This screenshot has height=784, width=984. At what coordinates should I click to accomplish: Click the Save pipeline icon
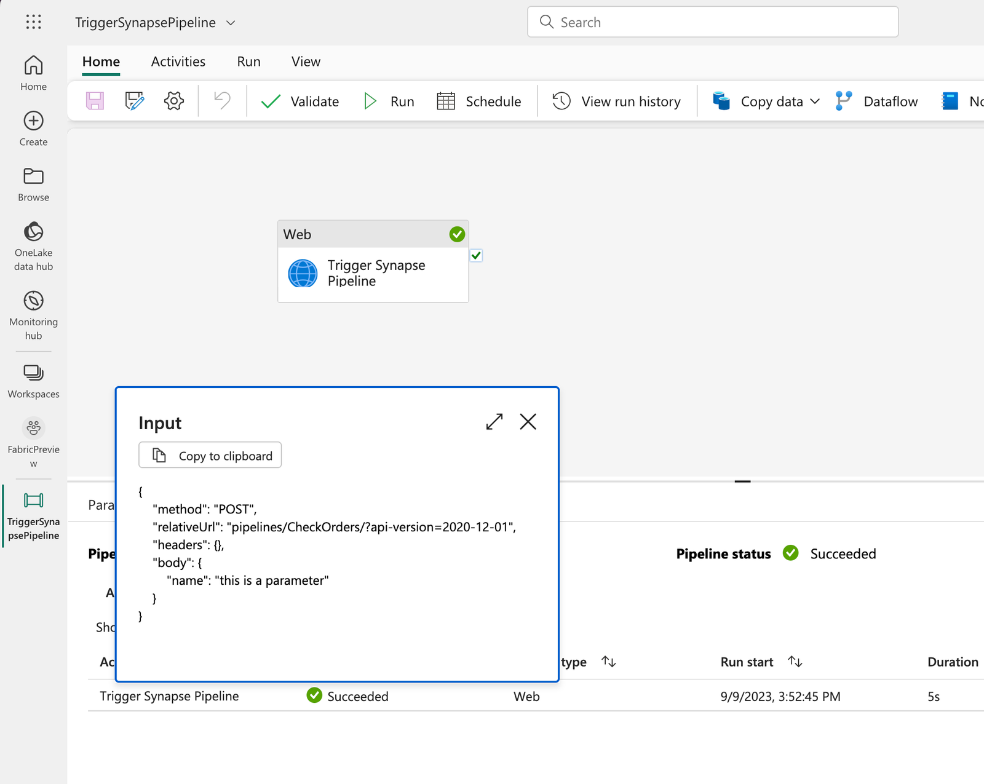(94, 101)
